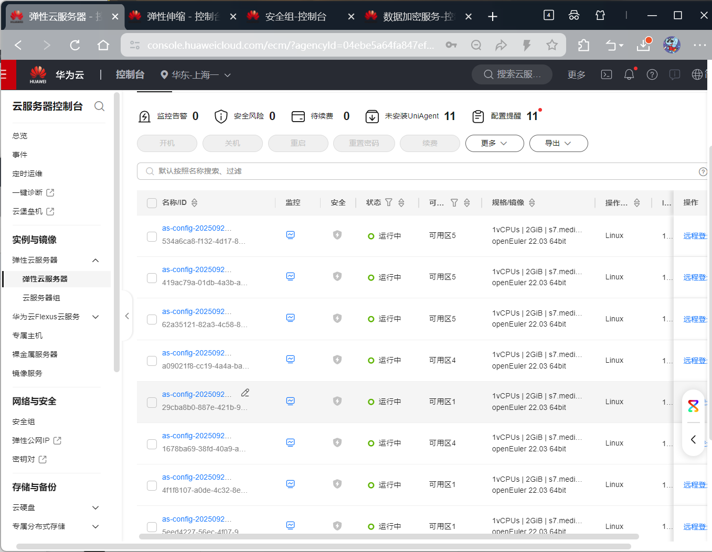Click security shield icon for instance 419ac79a
712x552 pixels.
pyautogui.click(x=337, y=276)
